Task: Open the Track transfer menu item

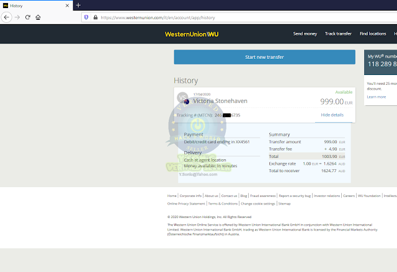Action: point(338,34)
